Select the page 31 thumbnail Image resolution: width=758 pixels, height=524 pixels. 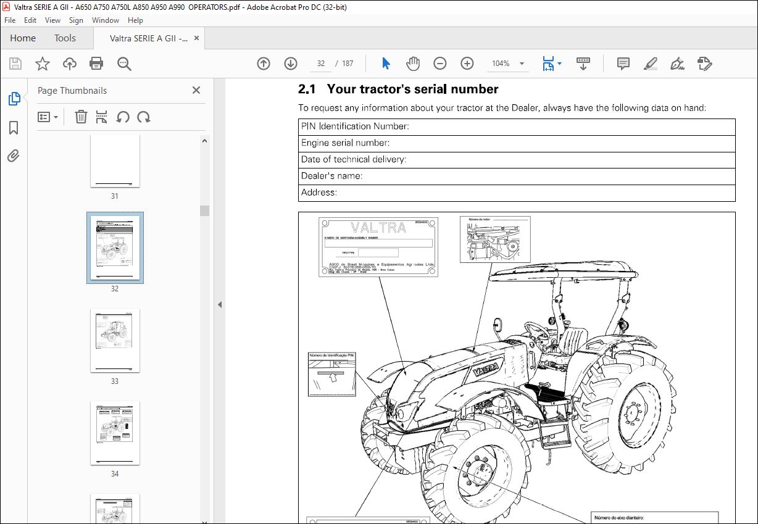tap(115, 160)
